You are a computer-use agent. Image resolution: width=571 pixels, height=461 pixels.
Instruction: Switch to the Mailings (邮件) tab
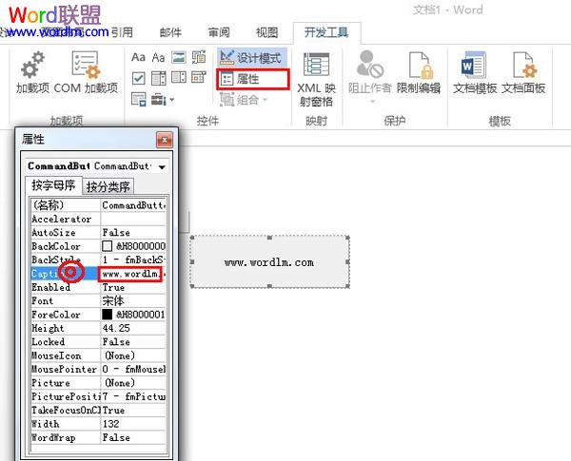pos(170,32)
